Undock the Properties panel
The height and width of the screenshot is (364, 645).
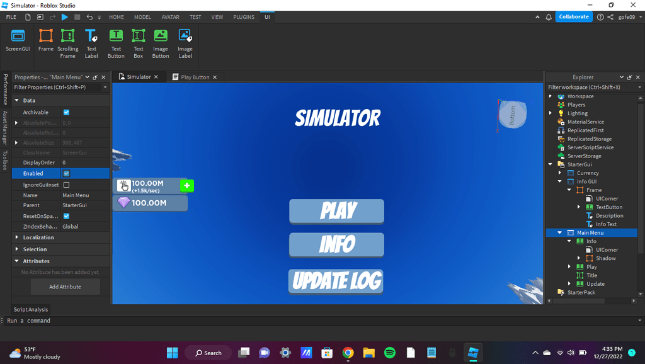[95, 77]
